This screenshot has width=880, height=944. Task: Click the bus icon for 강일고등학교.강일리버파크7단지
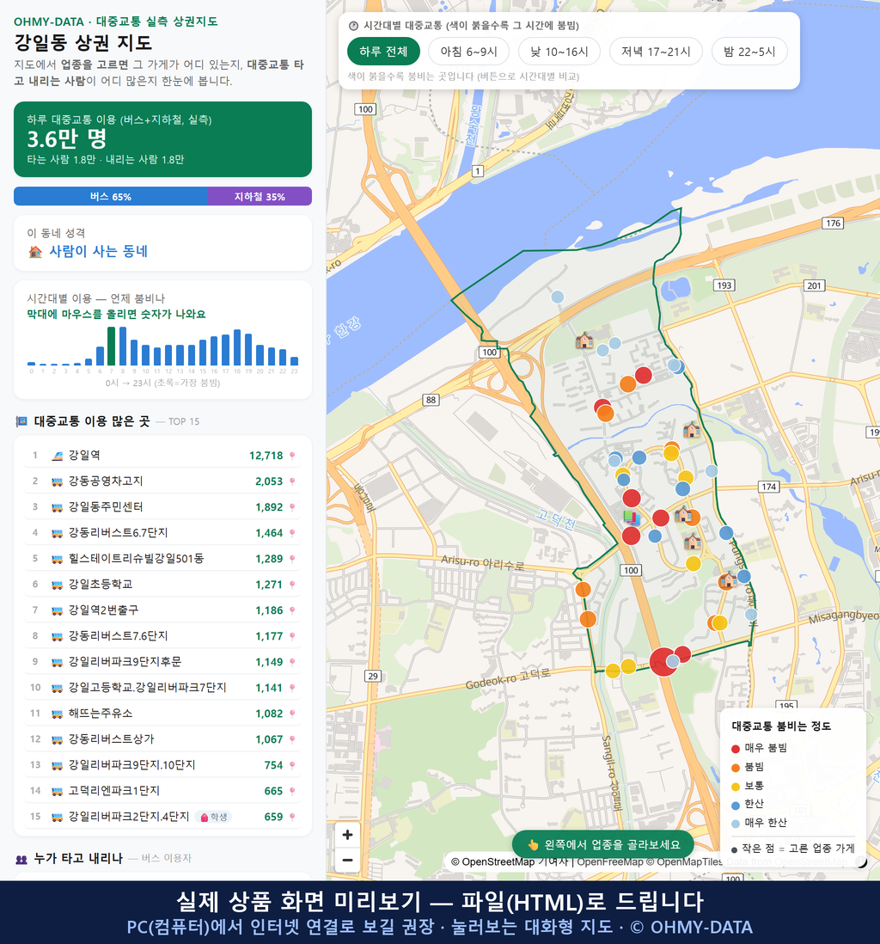point(58,688)
